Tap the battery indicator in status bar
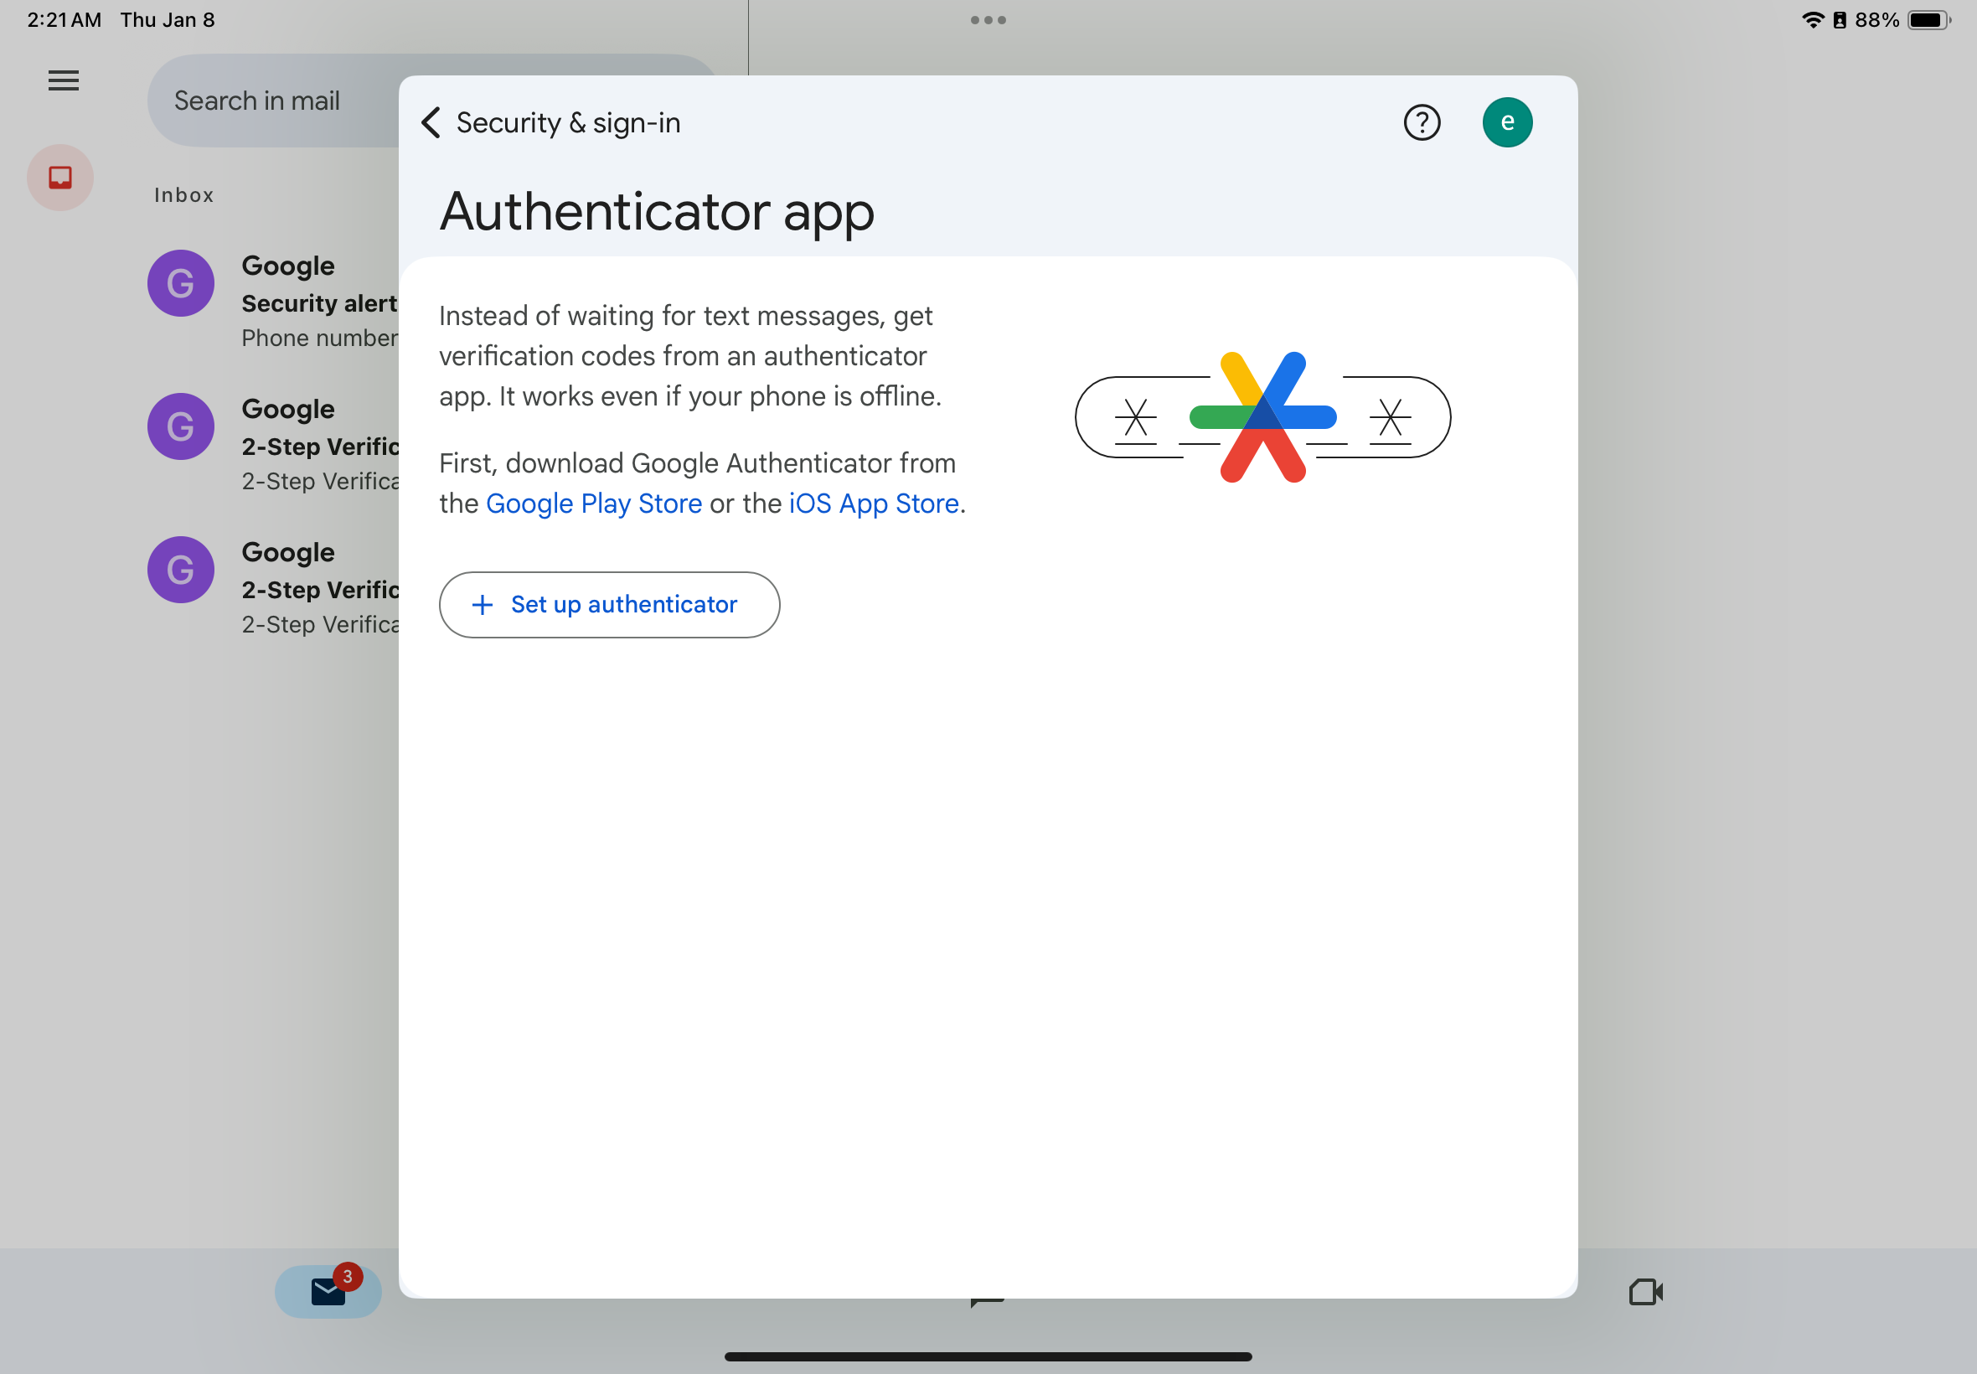 1928,20
